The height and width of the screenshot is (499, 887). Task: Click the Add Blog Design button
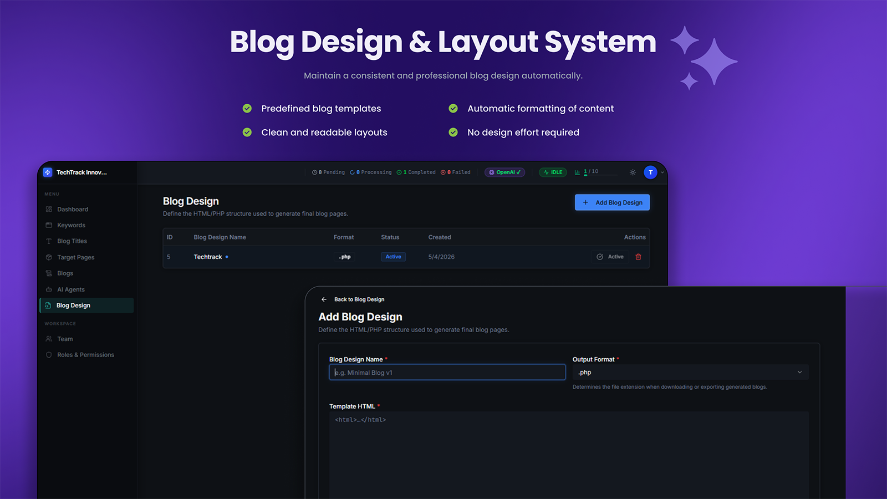point(612,202)
